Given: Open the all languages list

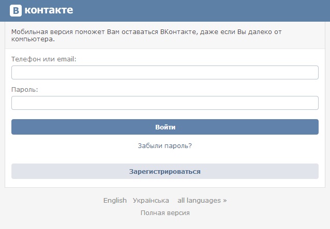Looking at the screenshot, I should pyautogui.click(x=202, y=201).
